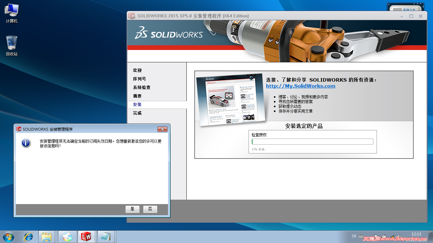Open the 摘要 step in the sidebar
This screenshot has height=243, width=433.
click(x=137, y=96)
